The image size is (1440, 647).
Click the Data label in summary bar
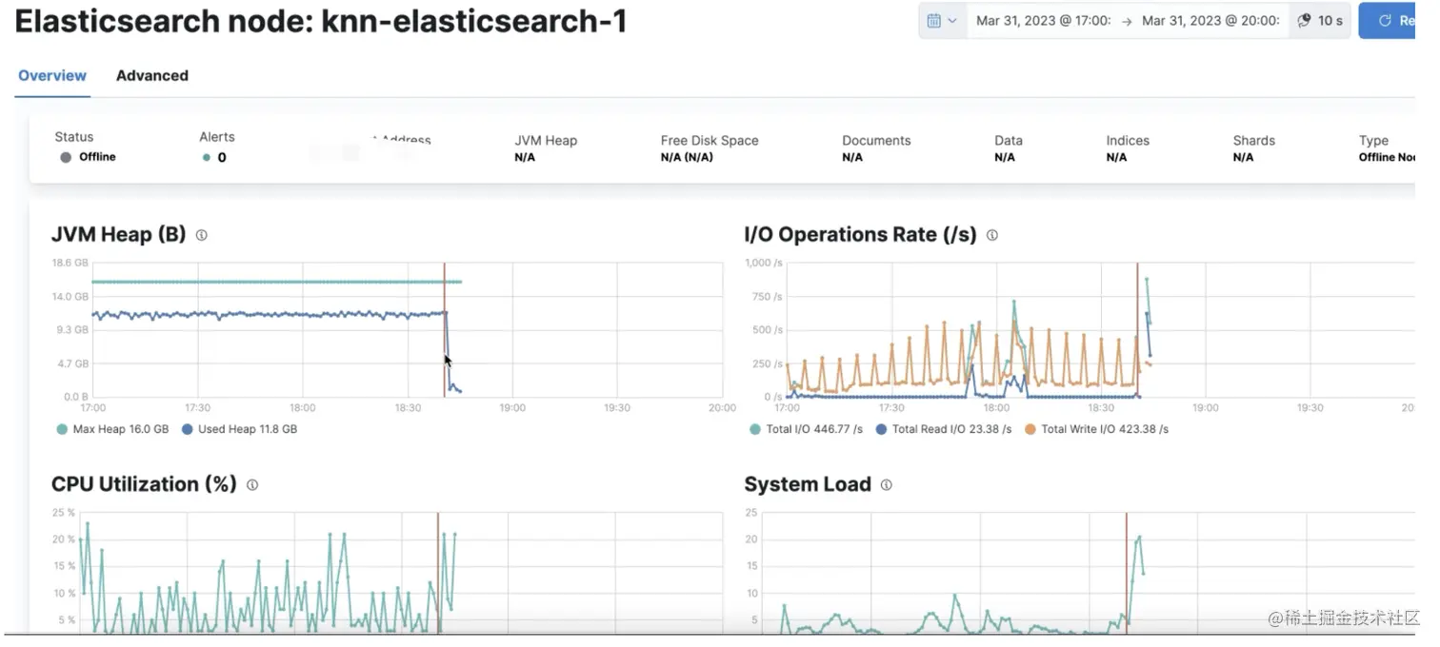point(1009,140)
